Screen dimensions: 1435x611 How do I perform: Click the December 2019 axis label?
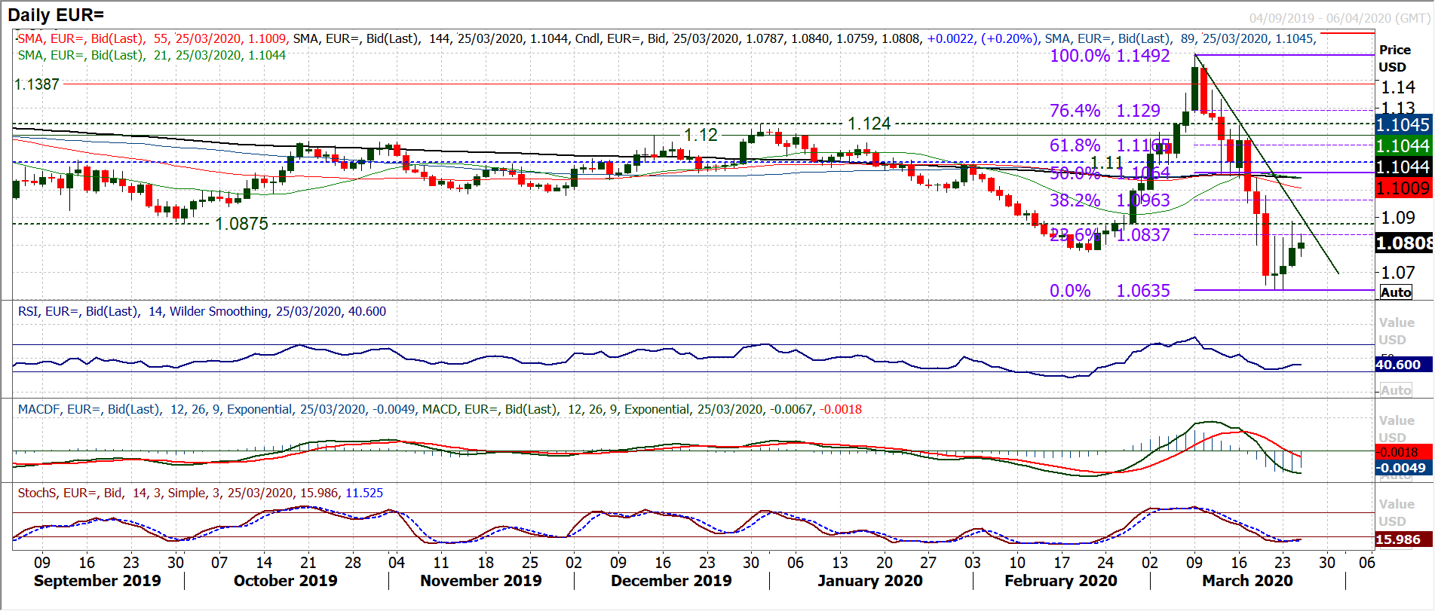pyautogui.click(x=671, y=581)
